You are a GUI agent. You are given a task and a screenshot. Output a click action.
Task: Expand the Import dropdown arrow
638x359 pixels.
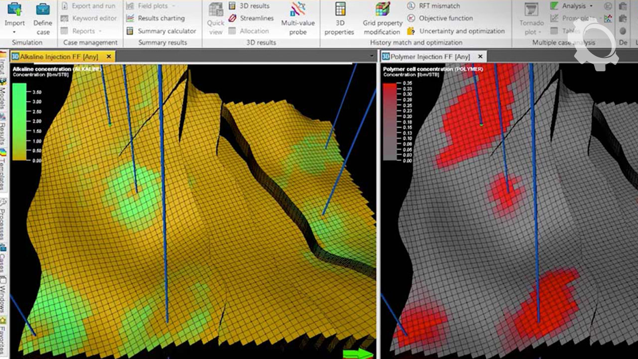click(14, 33)
